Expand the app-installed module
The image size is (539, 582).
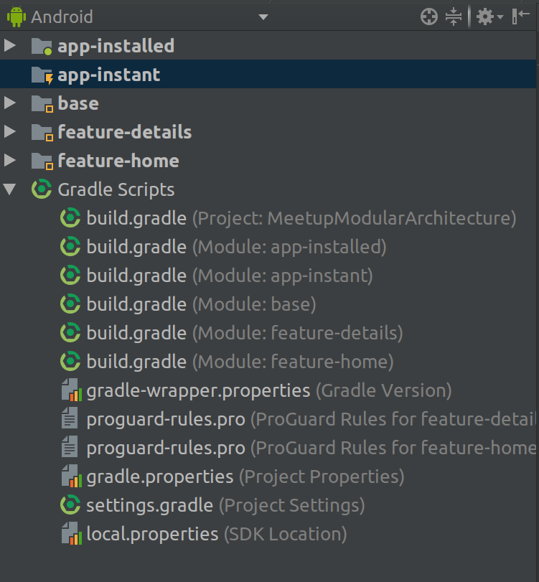[10, 46]
